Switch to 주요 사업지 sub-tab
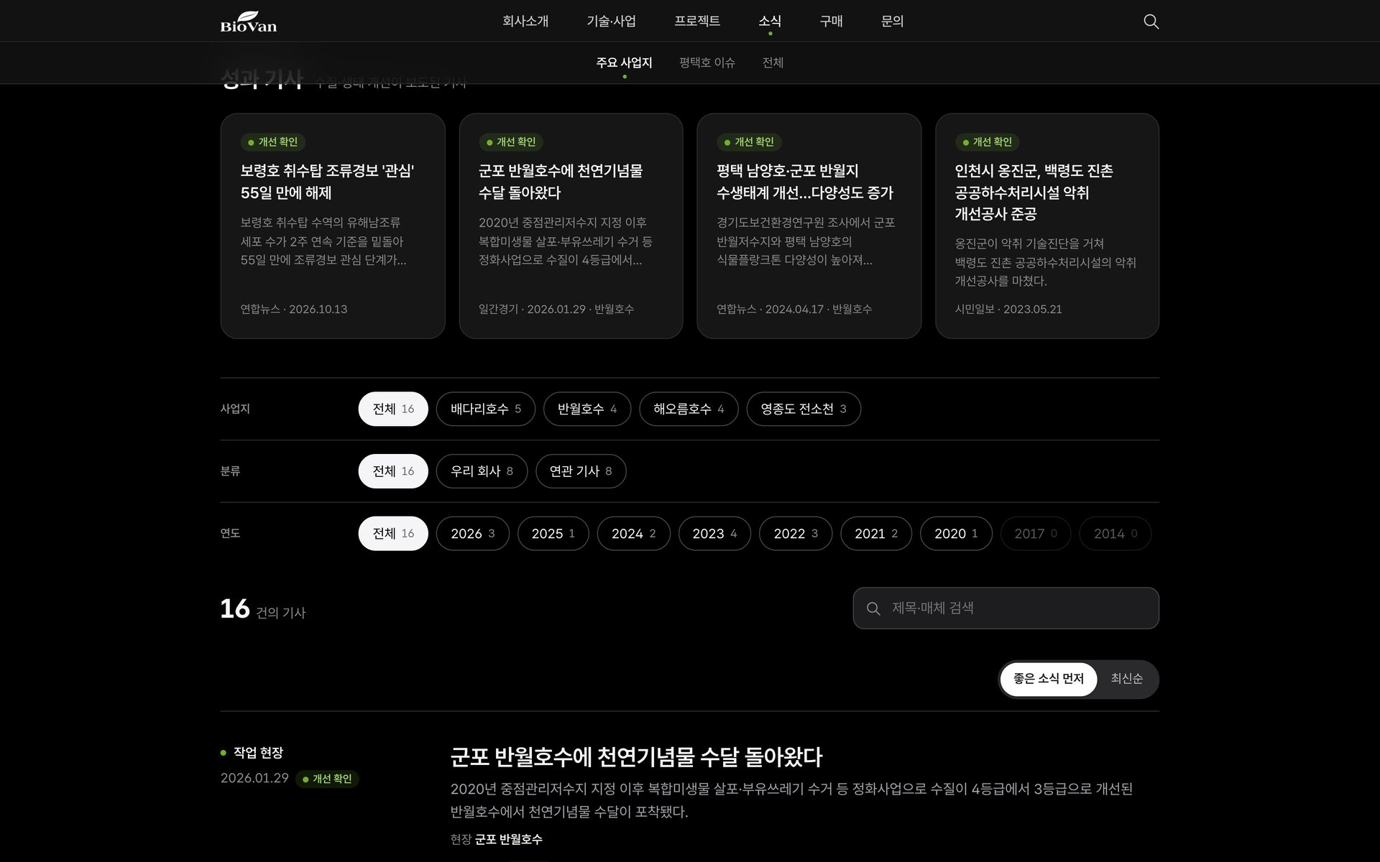1380x862 pixels. point(624,62)
